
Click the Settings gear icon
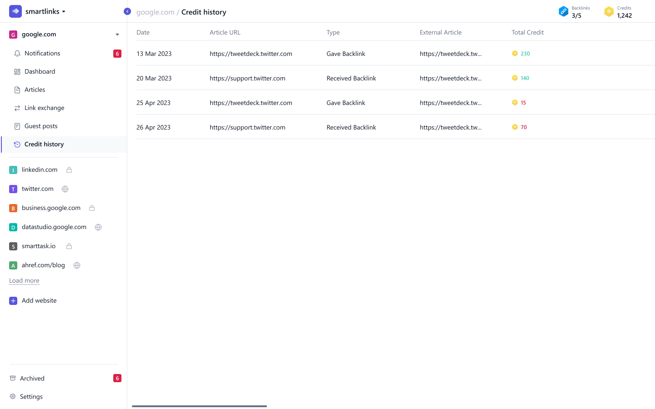[x=13, y=397]
